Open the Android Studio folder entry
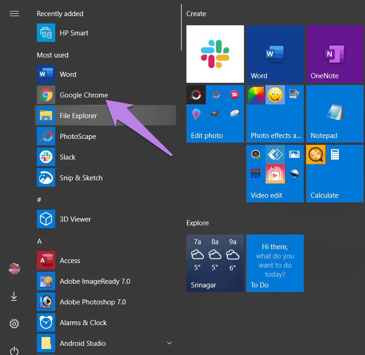Screen dimensions: 365x355 click(x=105, y=343)
